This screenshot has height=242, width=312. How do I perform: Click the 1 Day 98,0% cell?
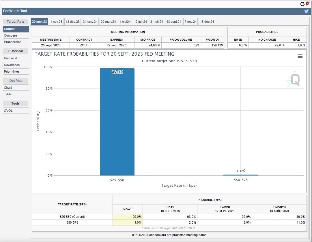click(x=170, y=217)
